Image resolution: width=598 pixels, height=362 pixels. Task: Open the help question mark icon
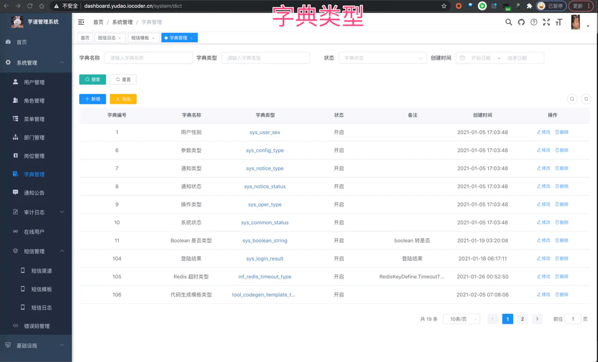pos(534,22)
